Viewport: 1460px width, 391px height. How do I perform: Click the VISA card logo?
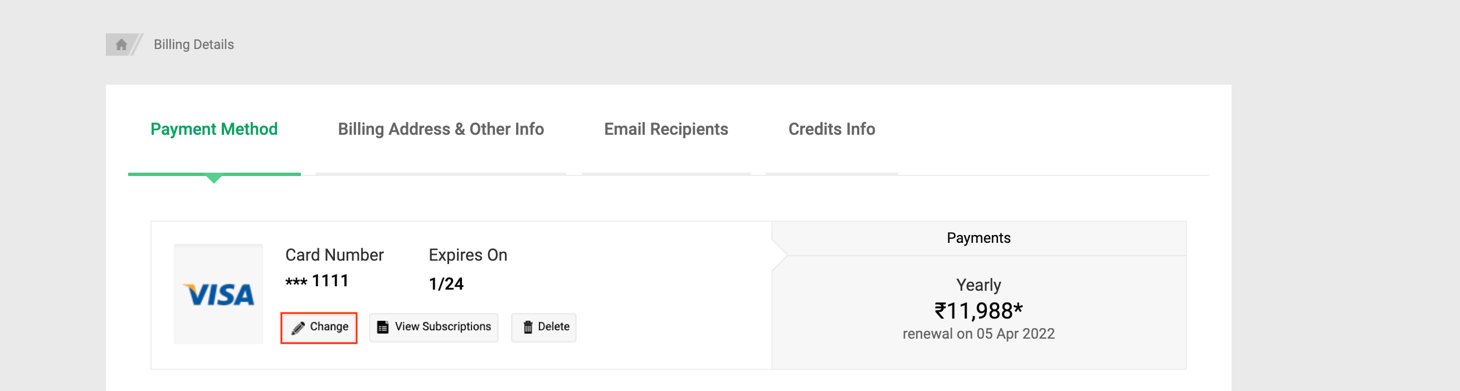tap(218, 294)
